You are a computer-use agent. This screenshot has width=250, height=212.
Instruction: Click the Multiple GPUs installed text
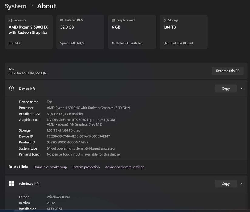tap(127, 43)
